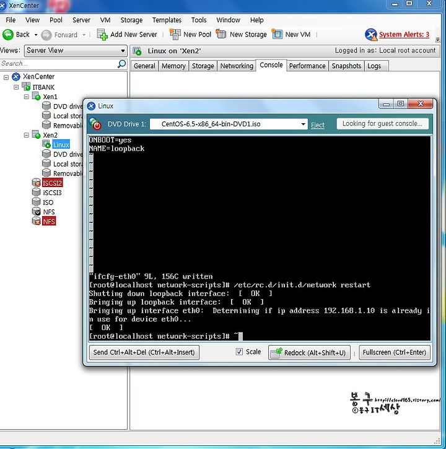Screen dimensions: 446x449
Task: Click the red broken NFS storage icon
Action: point(36,220)
